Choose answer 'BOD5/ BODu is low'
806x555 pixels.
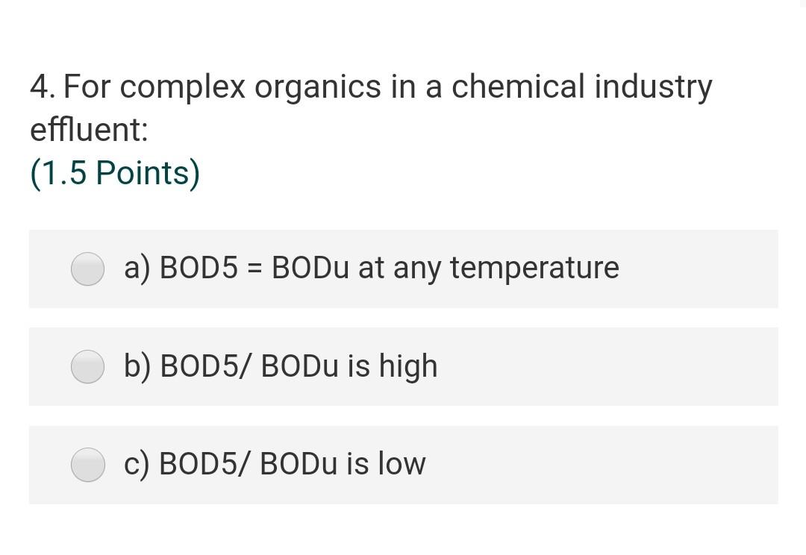(x=275, y=464)
